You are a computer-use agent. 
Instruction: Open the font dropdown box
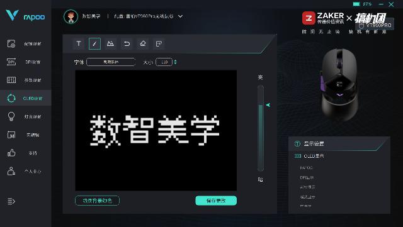(111, 62)
